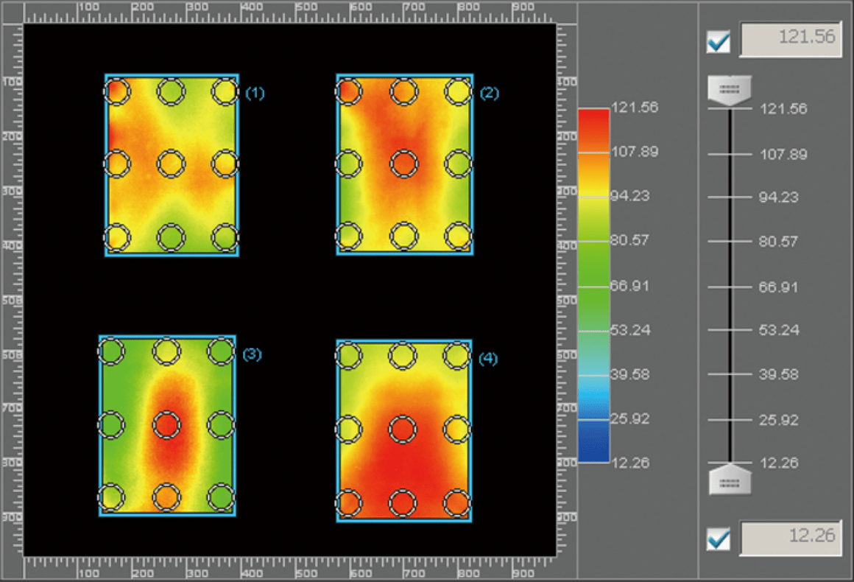Click the 66.91 tick on the slider track
This screenshot has width=854, height=582.
(729, 286)
